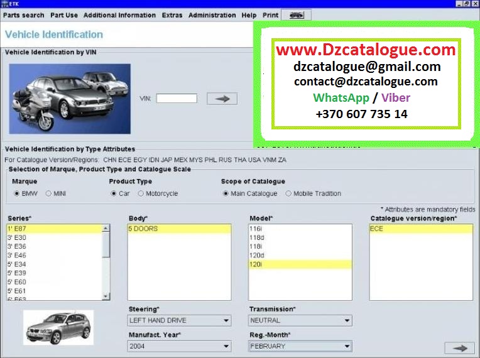Click into the VIN input field
The image size is (480, 358).
coord(177,99)
